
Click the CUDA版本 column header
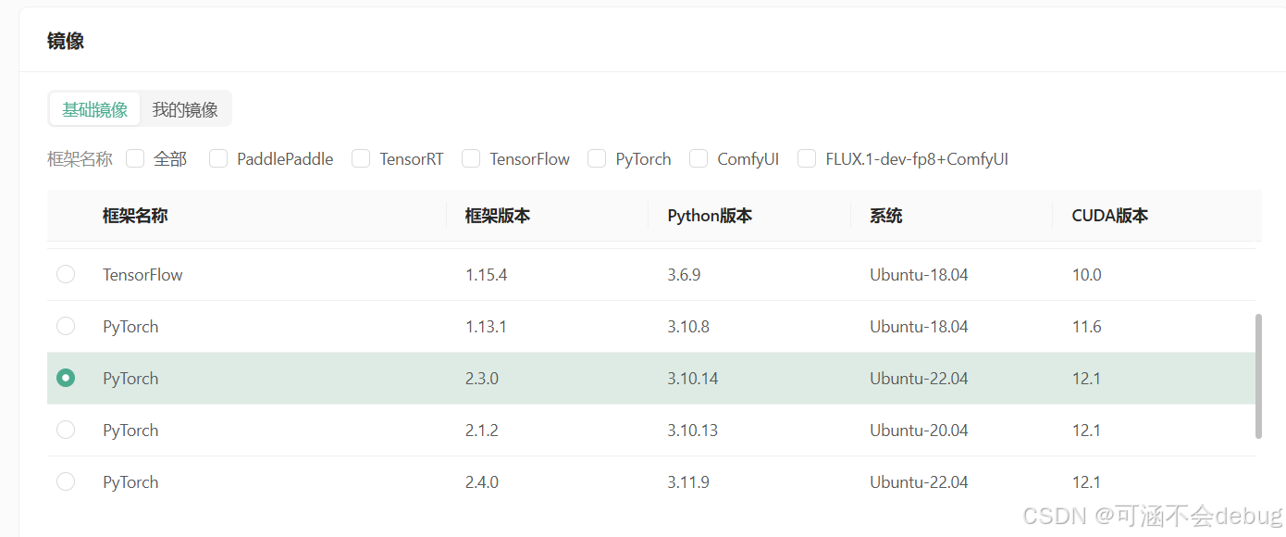[1110, 216]
